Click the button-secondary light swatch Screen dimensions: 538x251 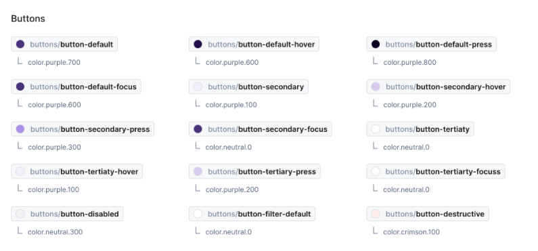point(198,87)
